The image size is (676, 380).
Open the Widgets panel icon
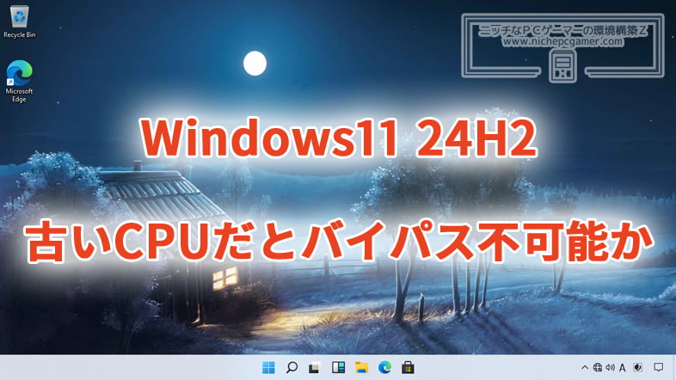339,367
